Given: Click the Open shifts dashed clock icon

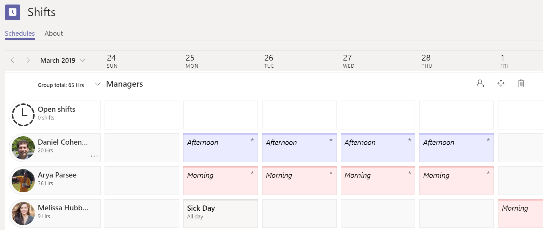Looking at the screenshot, I should click(x=23, y=115).
